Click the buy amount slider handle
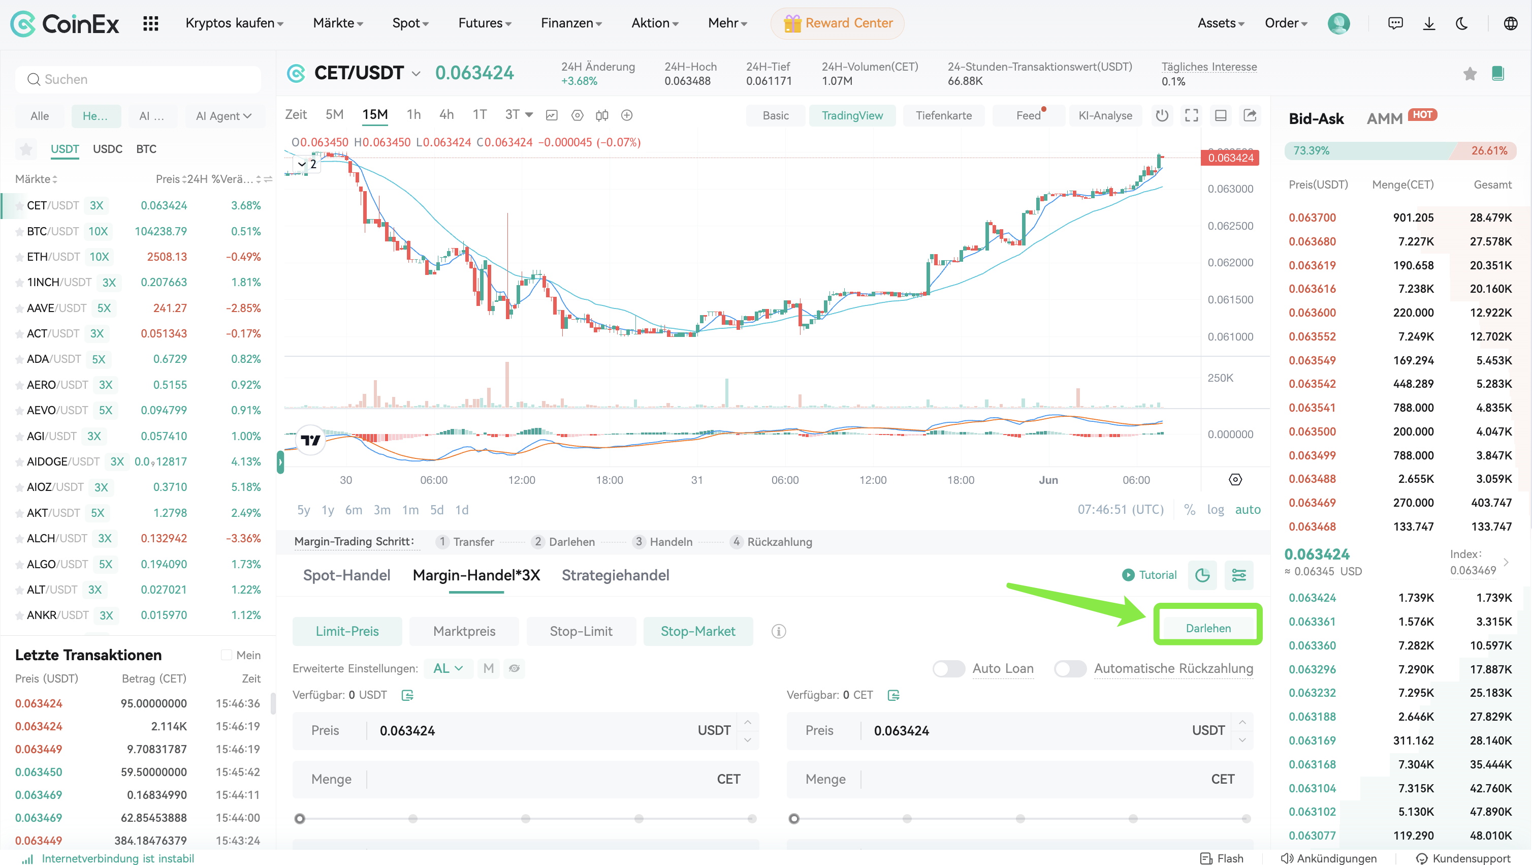The width and height of the screenshot is (1532, 865). 300,819
